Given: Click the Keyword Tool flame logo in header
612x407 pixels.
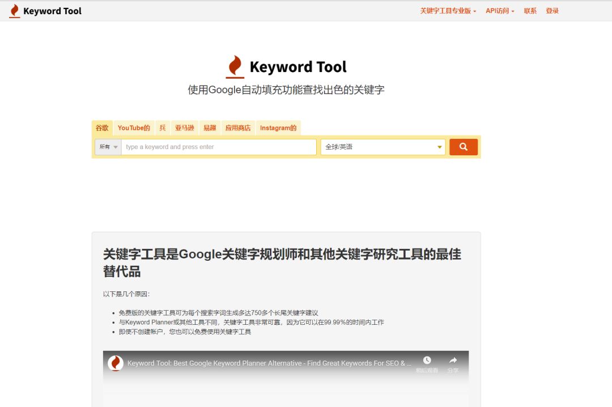Looking at the screenshot, I should (14, 11).
